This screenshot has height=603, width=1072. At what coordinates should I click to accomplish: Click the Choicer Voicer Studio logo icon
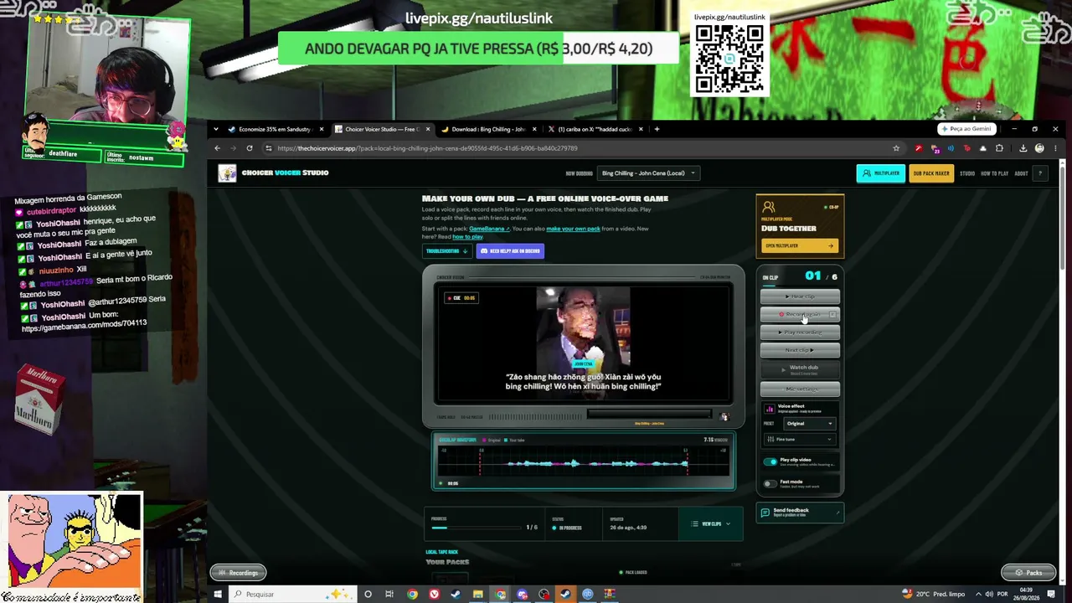click(227, 173)
